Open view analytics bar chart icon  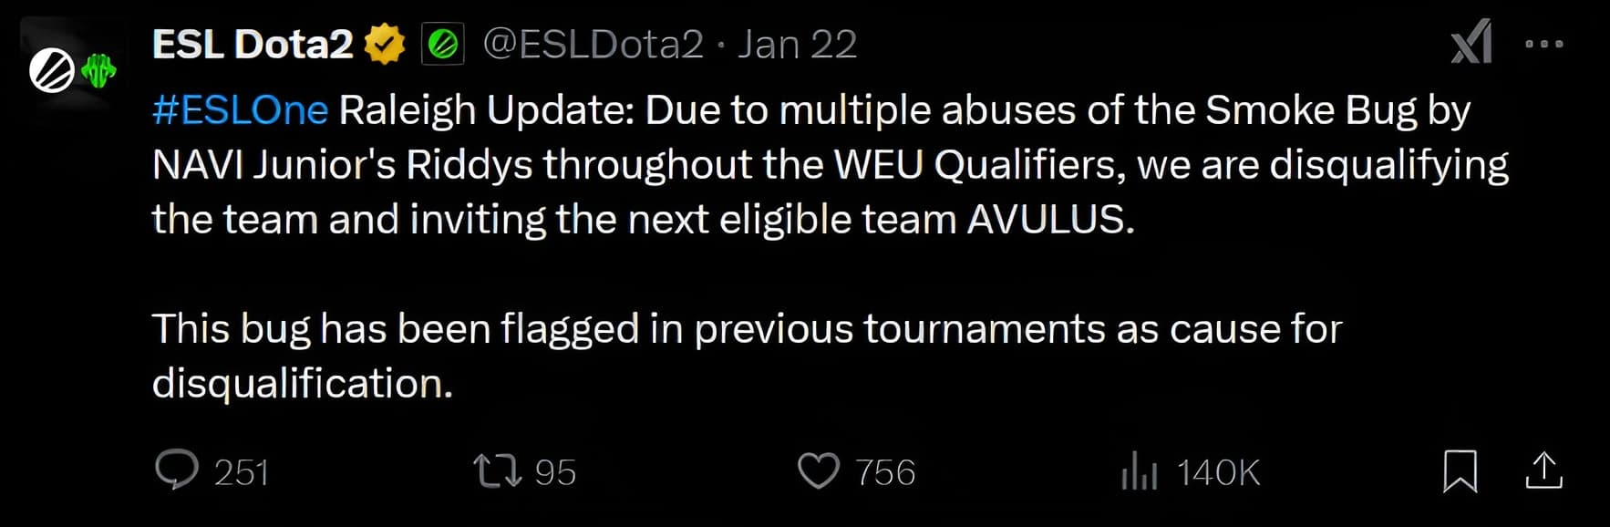point(1139,472)
